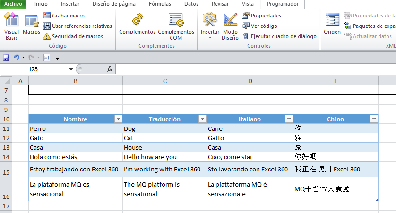
Task: Toggle Modo Diseño design mode
Action: [230, 26]
